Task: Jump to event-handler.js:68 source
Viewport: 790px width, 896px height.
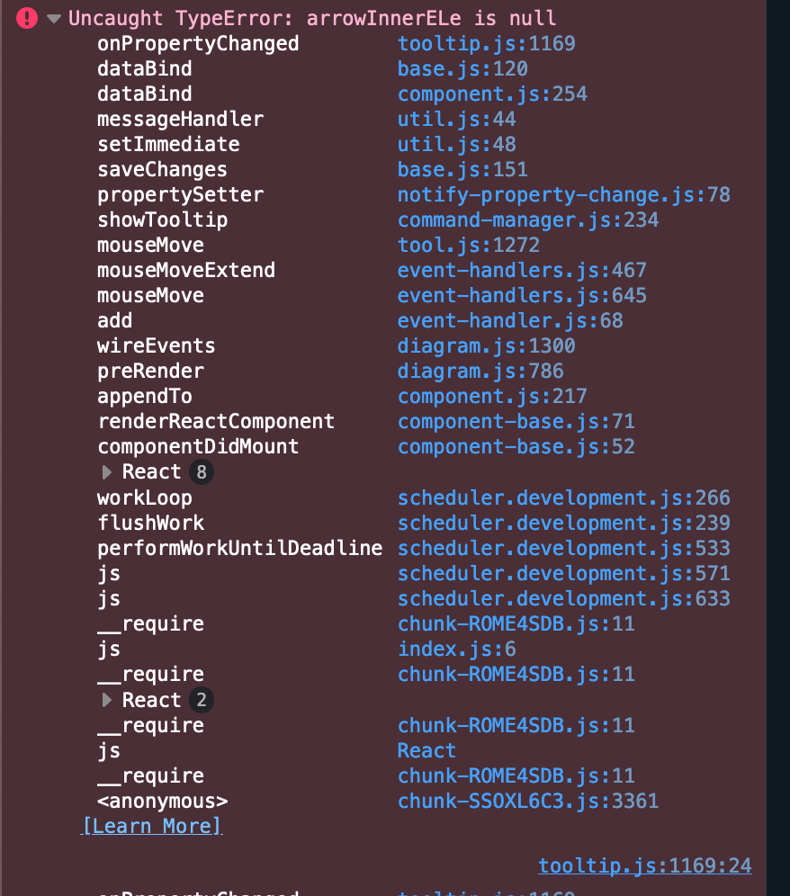Action: (x=510, y=320)
